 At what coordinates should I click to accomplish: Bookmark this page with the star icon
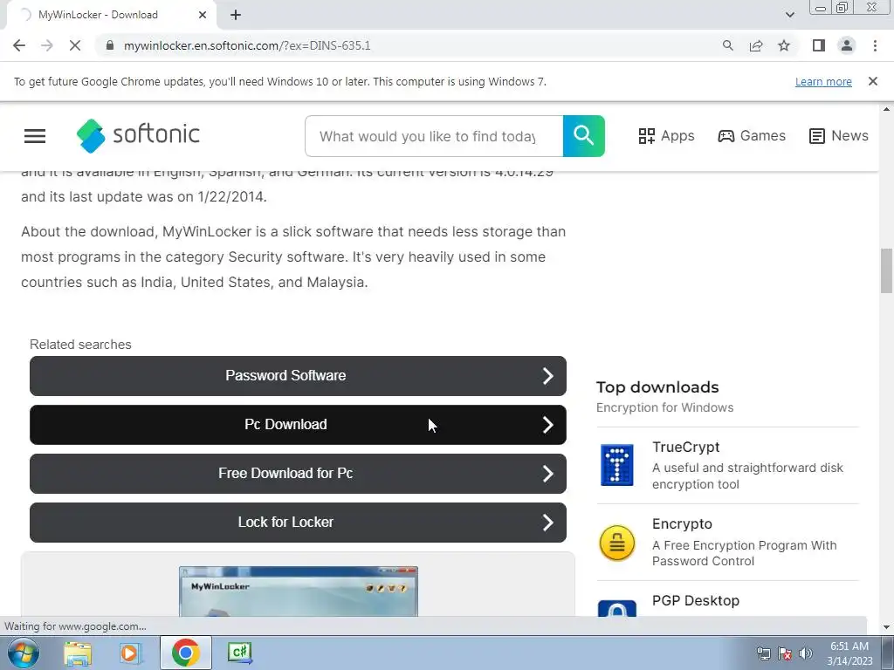click(784, 45)
